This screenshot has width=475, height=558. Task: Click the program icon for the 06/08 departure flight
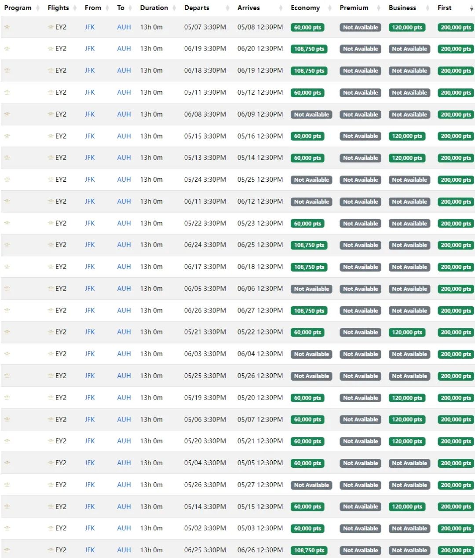[x=7, y=114]
